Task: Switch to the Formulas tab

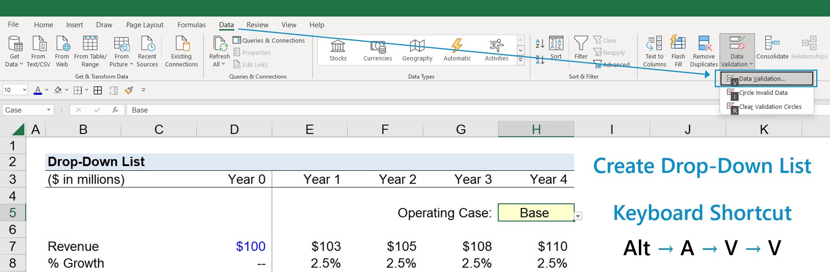Action: pyautogui.click(x=191, y=25)
